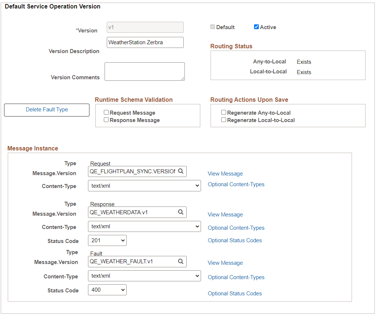Viewport: 377px width, 316px height.
Task: Click inside the Version Comments box
Action: 144,71
